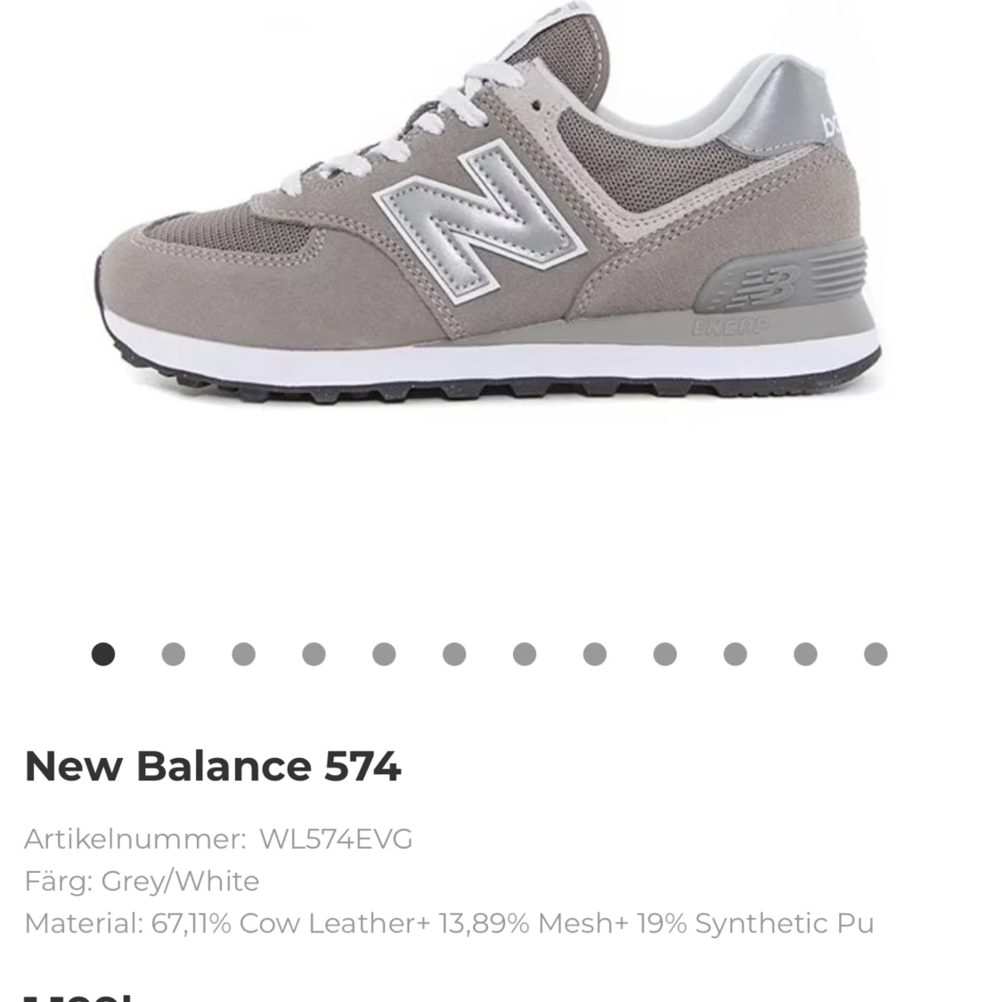This screenshot has height=1002, width=1002.
Task: View the sixth carousel image dot
Action: click(454, 654)
